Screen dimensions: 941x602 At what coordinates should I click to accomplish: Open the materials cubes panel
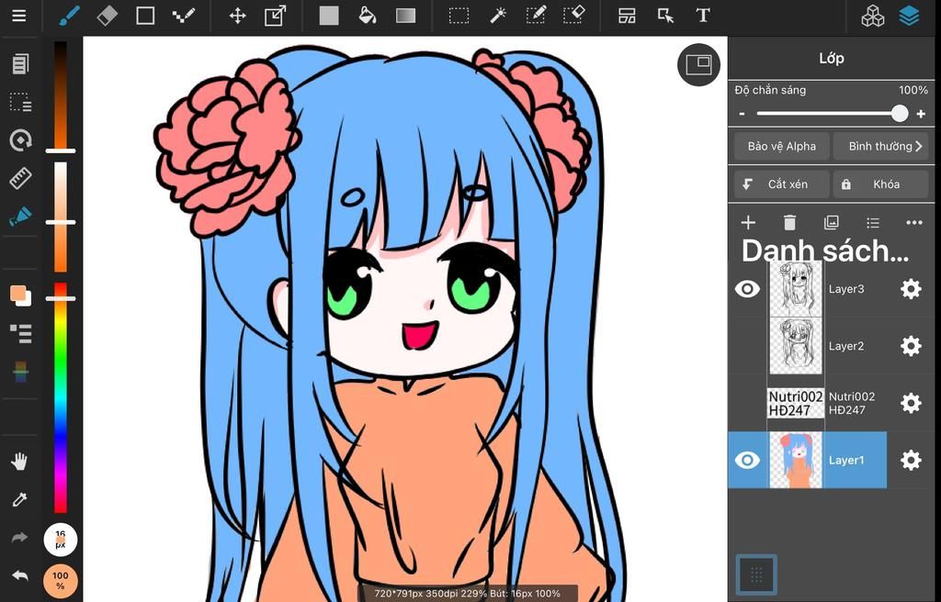click(873, 17)
